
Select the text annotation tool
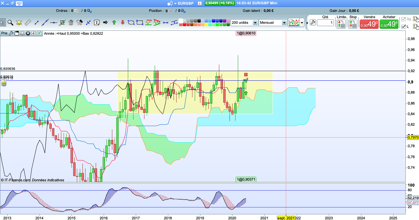coord(97,23)
